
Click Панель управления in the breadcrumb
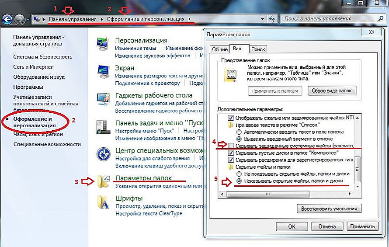73,19
